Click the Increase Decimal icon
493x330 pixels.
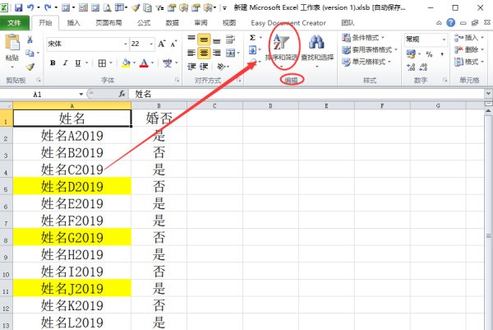tap(411, 67)
